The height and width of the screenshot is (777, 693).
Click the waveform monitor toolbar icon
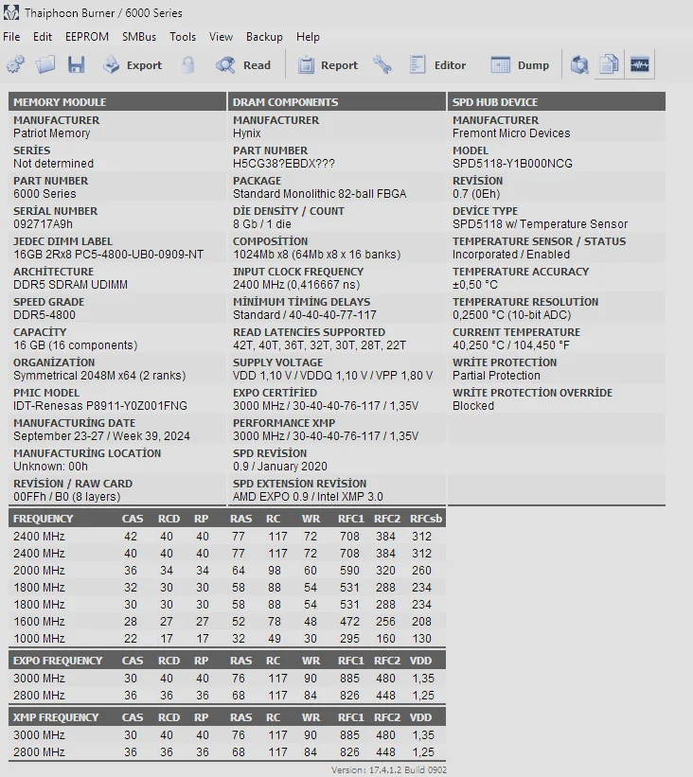point(639,65)
